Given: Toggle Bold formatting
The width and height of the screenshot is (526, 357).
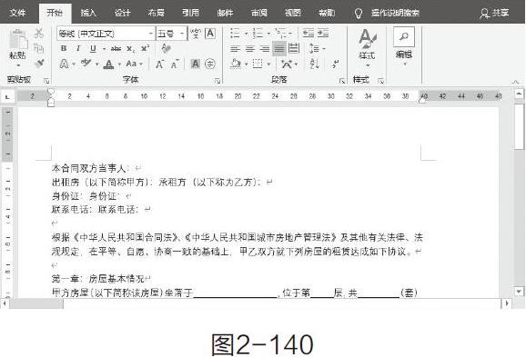Looking at the screenshot, I should click(64, 48).
